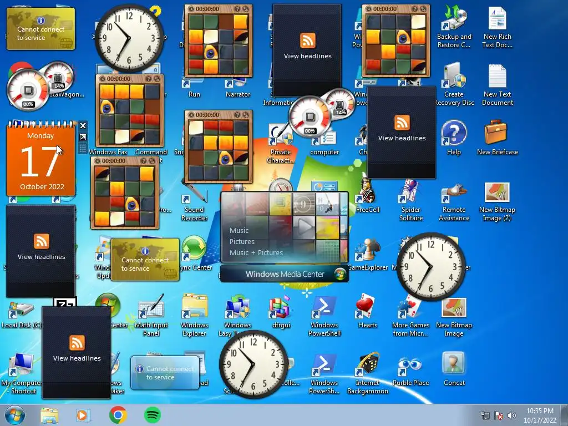Open the New Briefcase icon

(497, 138)
